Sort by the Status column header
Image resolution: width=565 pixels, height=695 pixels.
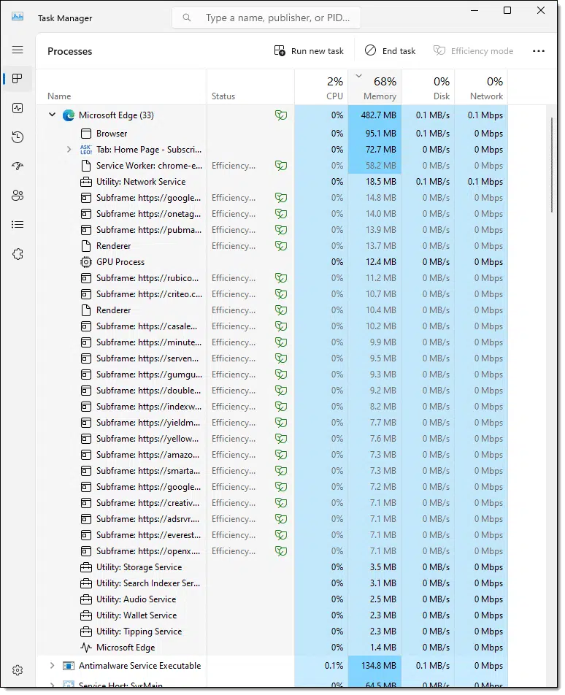223,96
